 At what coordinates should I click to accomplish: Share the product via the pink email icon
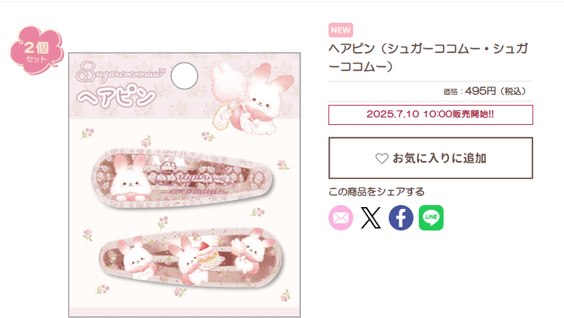(x=341, y=218)
